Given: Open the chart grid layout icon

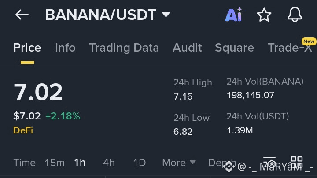Looking at the screenshot, I should click(x=296, y=161).
